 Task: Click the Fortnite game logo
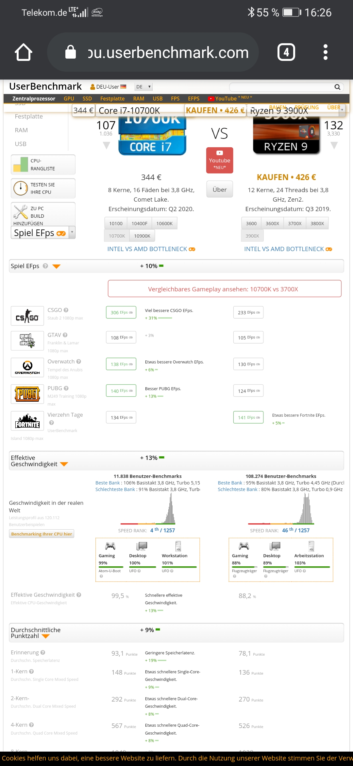(27, 421)
